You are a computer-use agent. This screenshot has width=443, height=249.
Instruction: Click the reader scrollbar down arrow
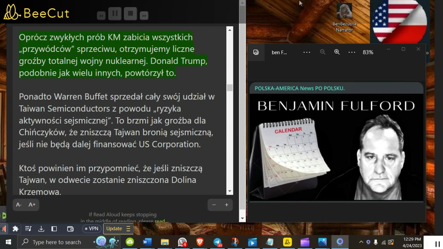coord(230,191)
